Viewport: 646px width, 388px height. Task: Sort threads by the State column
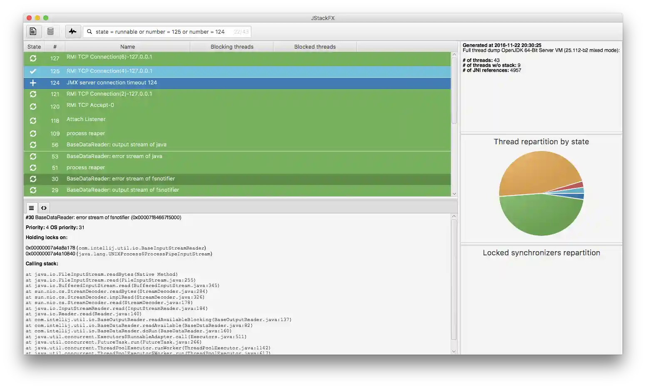coord(34,47)
